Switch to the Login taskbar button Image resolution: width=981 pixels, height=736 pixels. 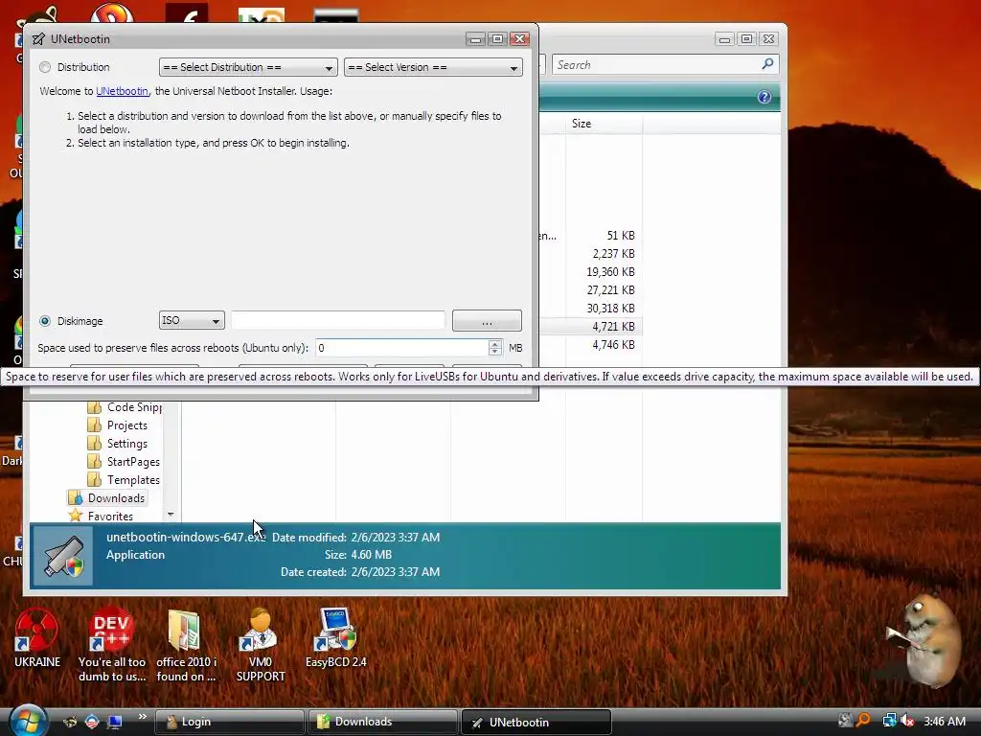(x=229, y=722)
